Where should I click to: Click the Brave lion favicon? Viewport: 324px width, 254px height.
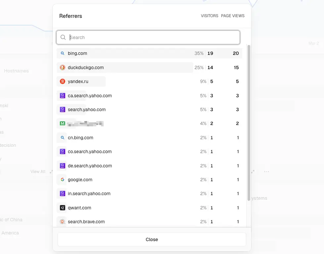pos(63,222)
